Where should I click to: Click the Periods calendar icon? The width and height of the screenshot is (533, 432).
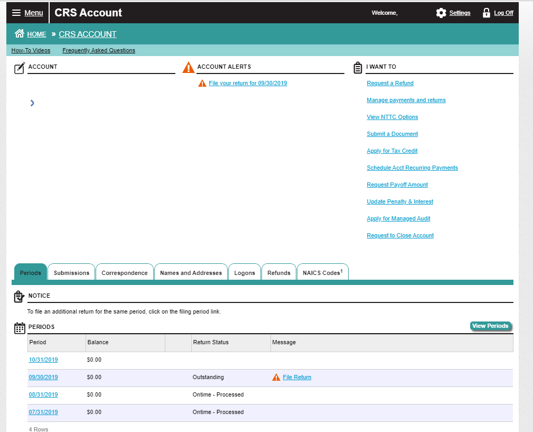coord(20,328)
